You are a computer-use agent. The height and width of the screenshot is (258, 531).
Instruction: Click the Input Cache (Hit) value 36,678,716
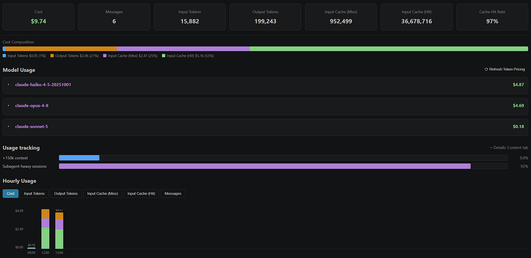416,21
